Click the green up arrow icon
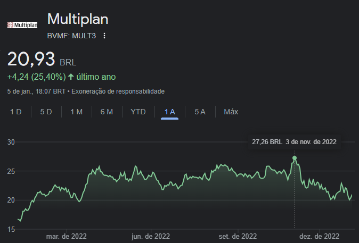This screenshot has height=243, width=359. click(x=71, y=77)
